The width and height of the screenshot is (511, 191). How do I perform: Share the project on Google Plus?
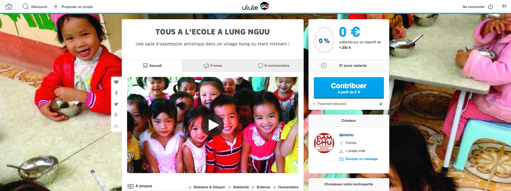116,115
